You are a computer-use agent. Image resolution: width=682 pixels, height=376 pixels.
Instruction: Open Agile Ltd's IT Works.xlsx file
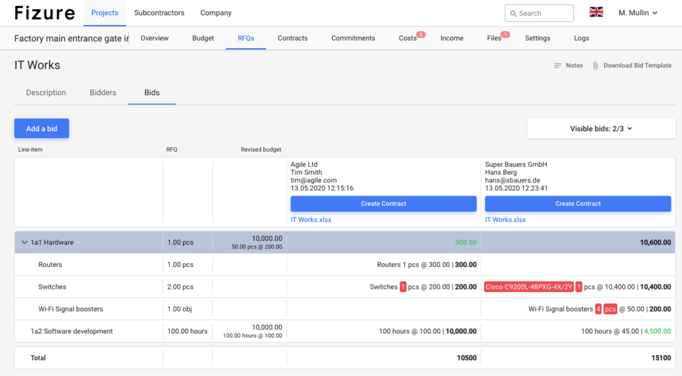pos(311,220)
